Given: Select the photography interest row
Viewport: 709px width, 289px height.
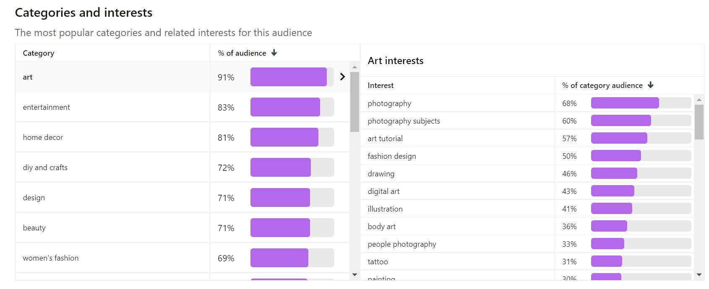Looking at the screenshot, I should (389, 103).
